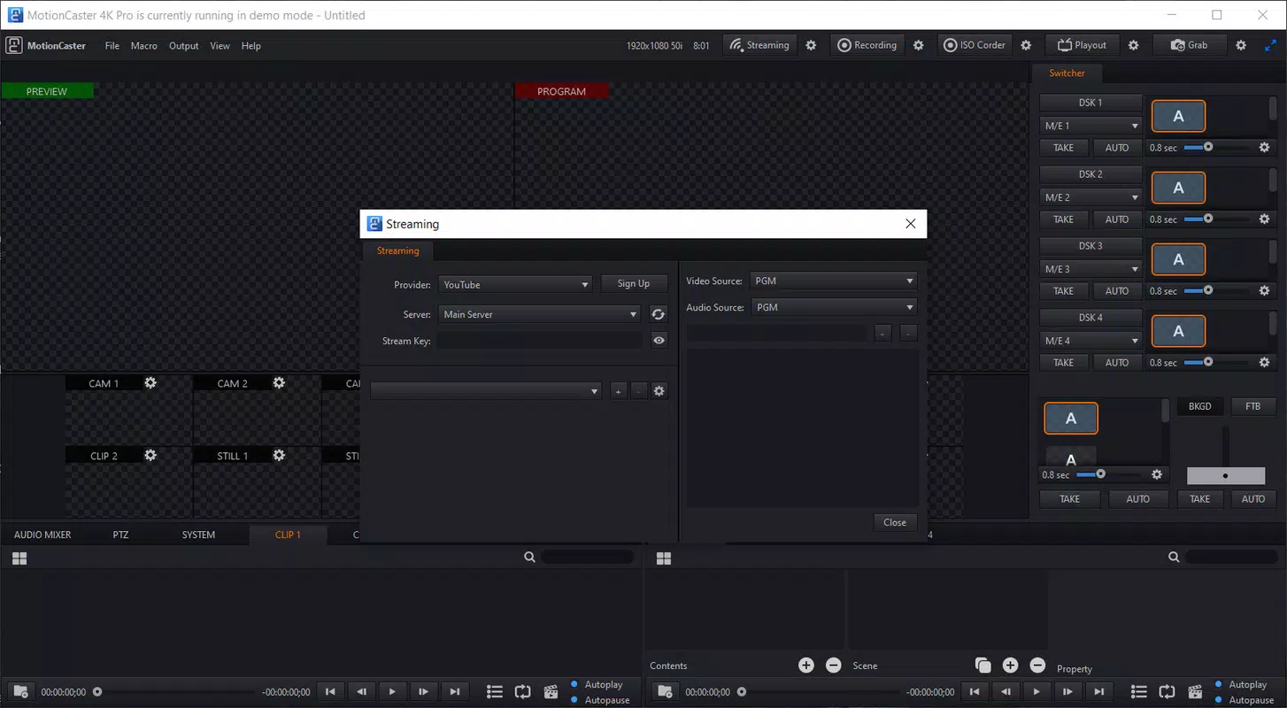Add item with plus icon beside Contents
The height and width of the screenshot is (708, 1287).
806,666
